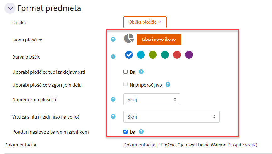Click the Stopite v stik link
The height and width of the screenshot is (154, 272).
pyautogui.click(x=242, y=145)
